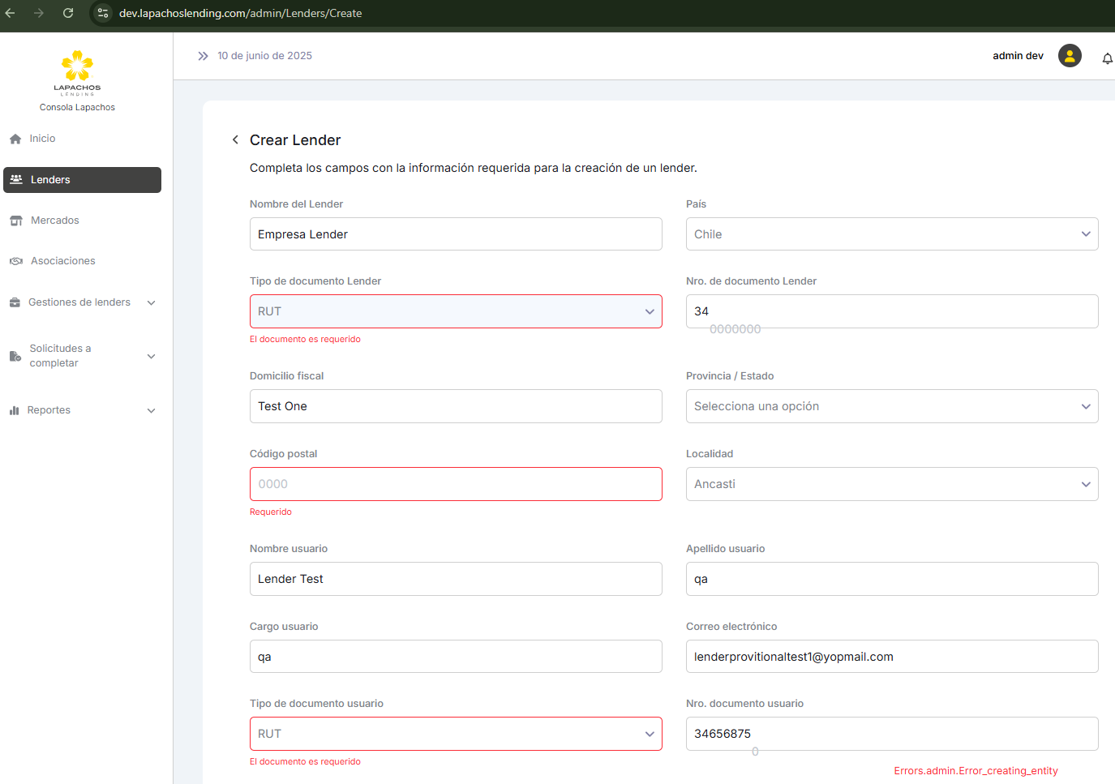Image resolution: width=1115 pixels, height=784 pixels.
Task: Click the browser back arrow
Action: [x=11, y=13]
